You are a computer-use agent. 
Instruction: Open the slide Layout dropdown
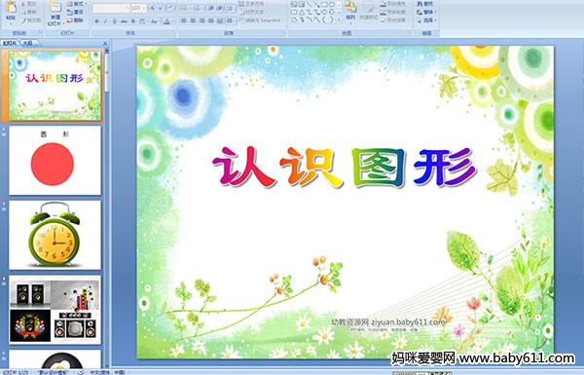click(x=77, y=3)
